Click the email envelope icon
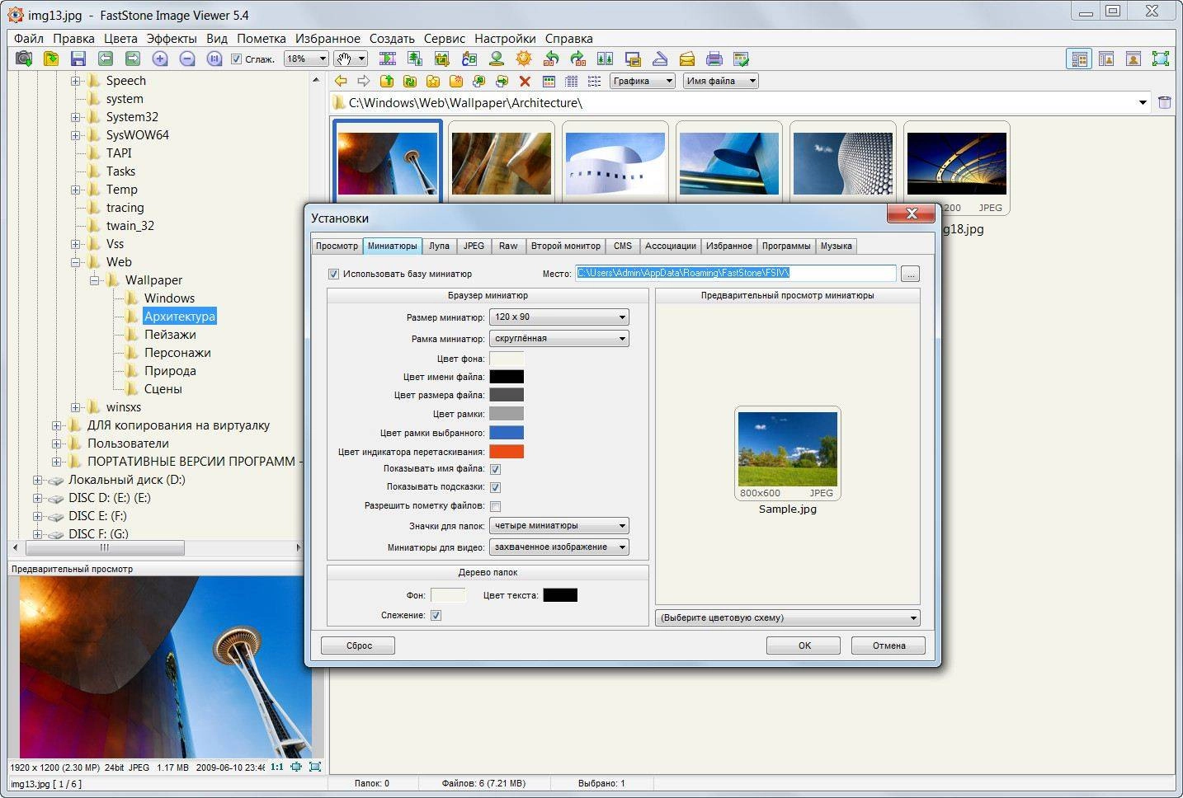Viewport: 1183px width, 798px height. 687,59
